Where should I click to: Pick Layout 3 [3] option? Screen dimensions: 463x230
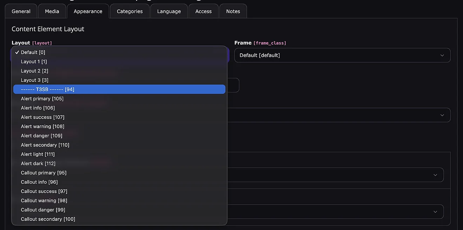click(x=34, y=80)
